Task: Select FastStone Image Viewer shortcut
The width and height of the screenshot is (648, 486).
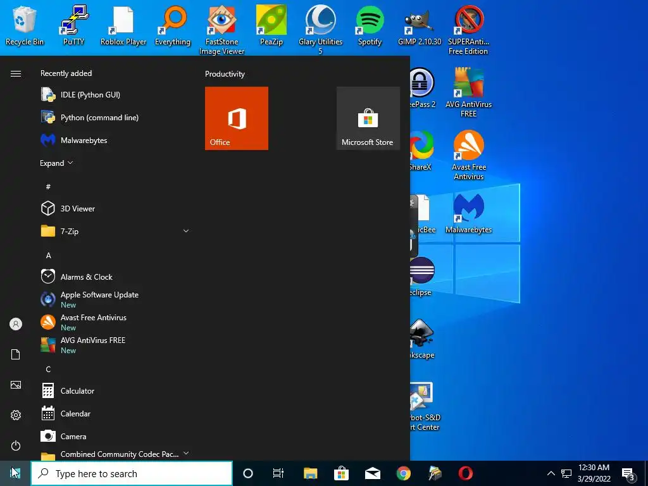Action: (222, 29)
